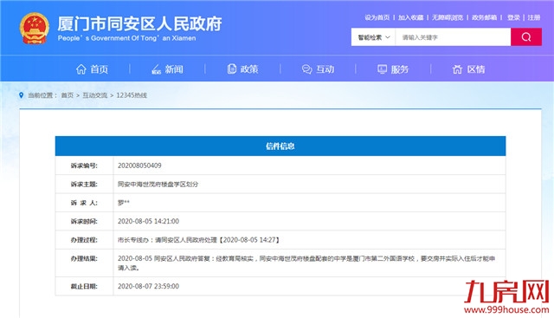
Task: Open the 首页 navigation menu item
Action: tap(100, 69)
